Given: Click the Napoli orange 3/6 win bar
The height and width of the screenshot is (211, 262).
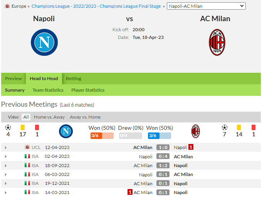Looking at the screenshot, I should (102, 136).
